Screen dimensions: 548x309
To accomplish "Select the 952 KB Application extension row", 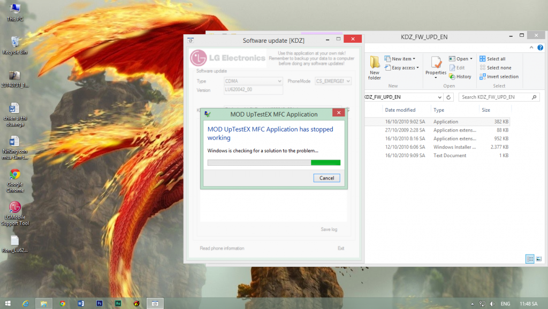I will point(437,138).
